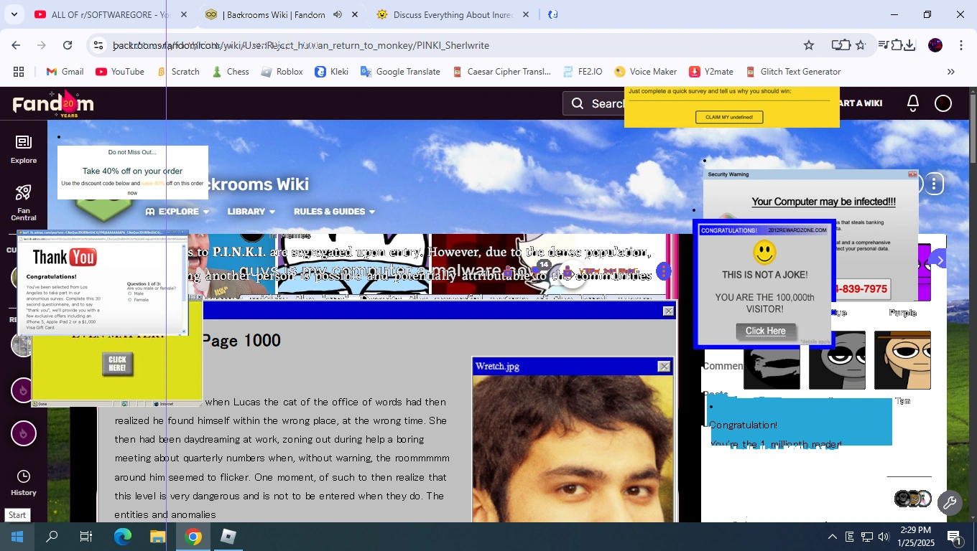Open Chrome tab search dropdown

click(x=14, y=14)
